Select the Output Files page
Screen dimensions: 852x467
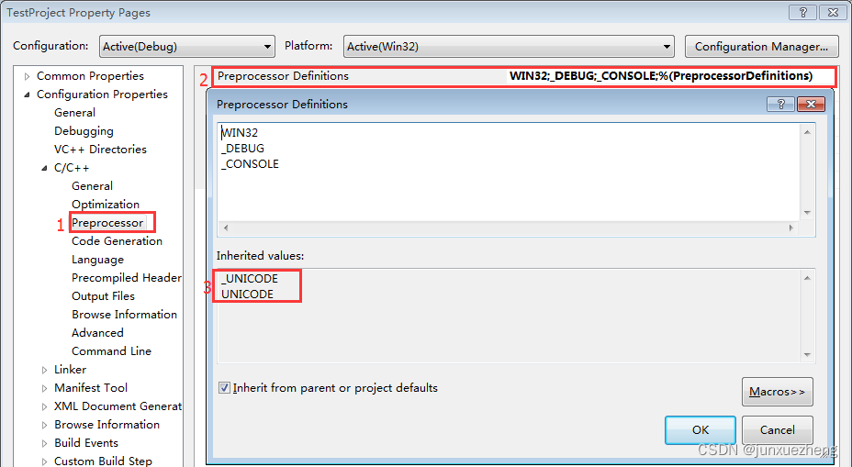click(x=103, y=296)
